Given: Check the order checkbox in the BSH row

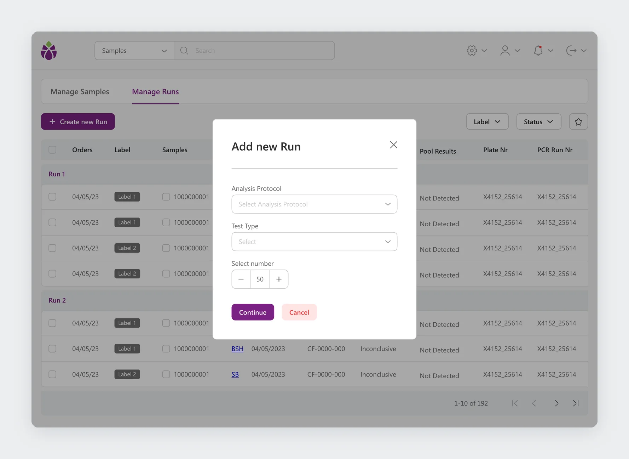Looking at the screenshot, I should coord(52,349).
